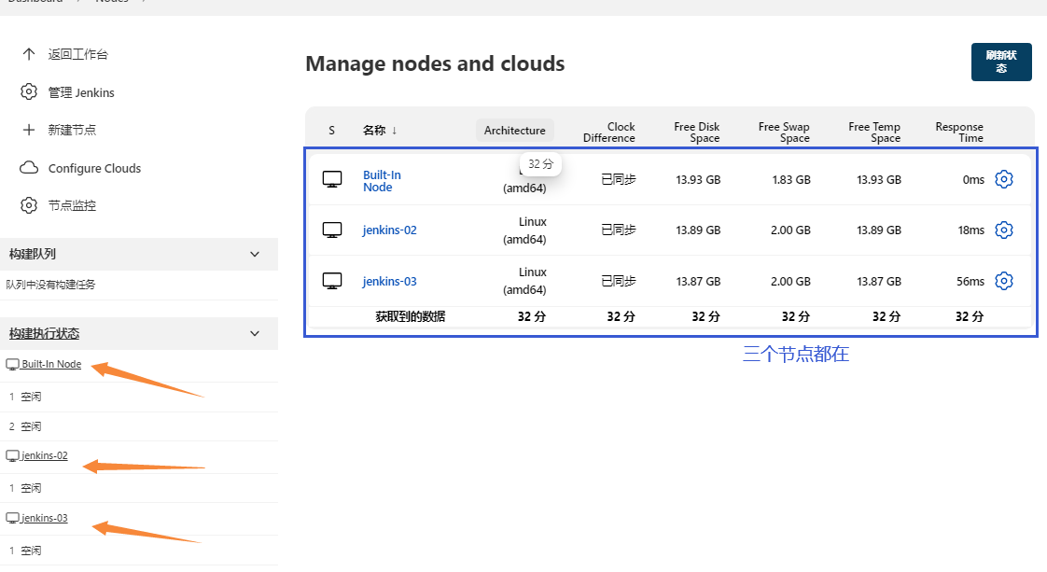Viewport: 1047px width, 572px height.
Task: Click the 构建执行状态 heading link
Action: [44, 333]
